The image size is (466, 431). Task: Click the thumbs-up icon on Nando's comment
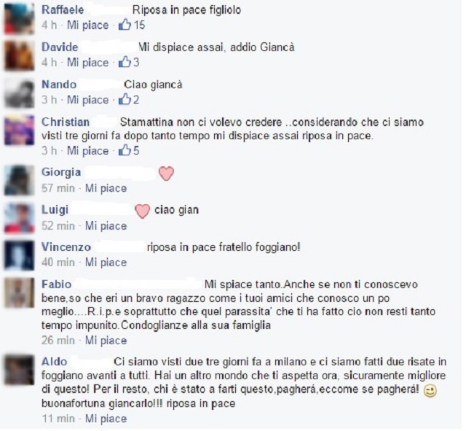point(125,99)
